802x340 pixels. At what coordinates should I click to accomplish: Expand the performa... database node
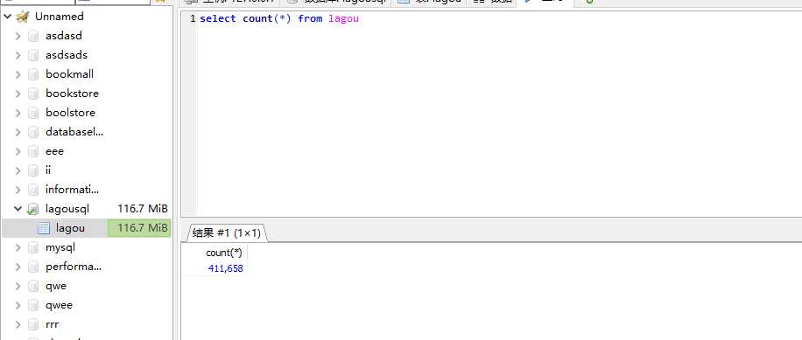18,267
